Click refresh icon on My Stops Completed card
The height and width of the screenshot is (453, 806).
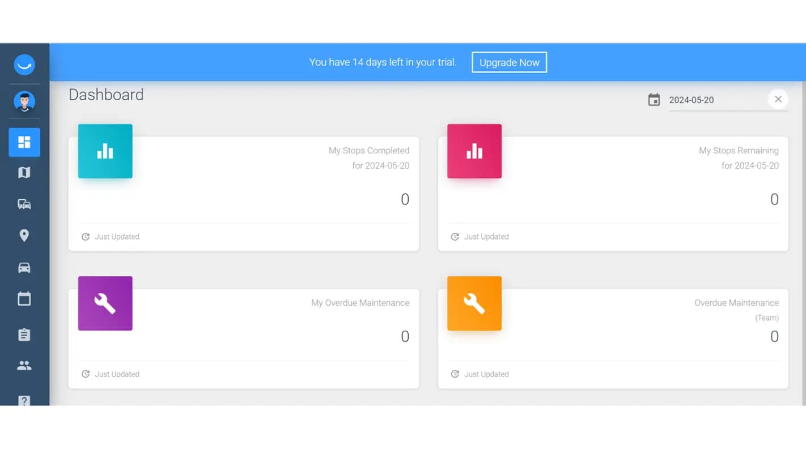[86, 237]
